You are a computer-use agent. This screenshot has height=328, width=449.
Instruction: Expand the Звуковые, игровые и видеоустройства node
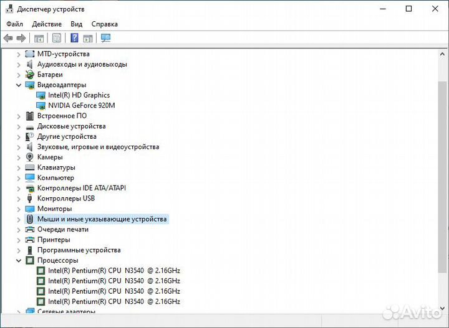(x=19, y=147)
